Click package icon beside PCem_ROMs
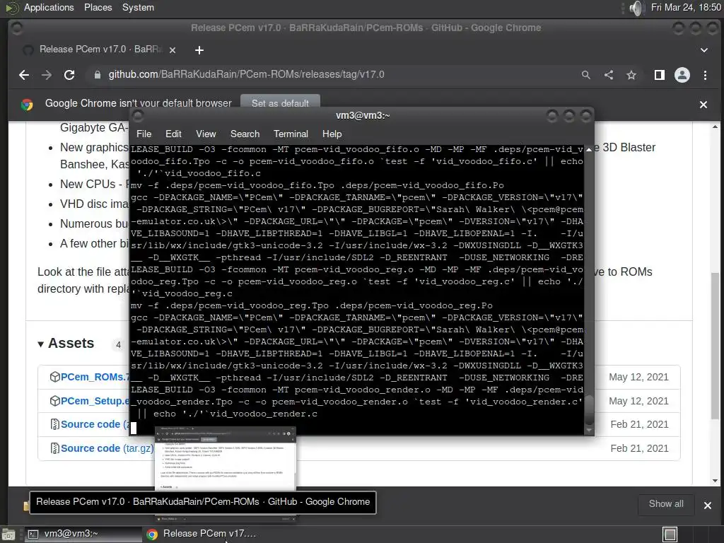This screenshot has height=543, width=724. pos(54,378)
